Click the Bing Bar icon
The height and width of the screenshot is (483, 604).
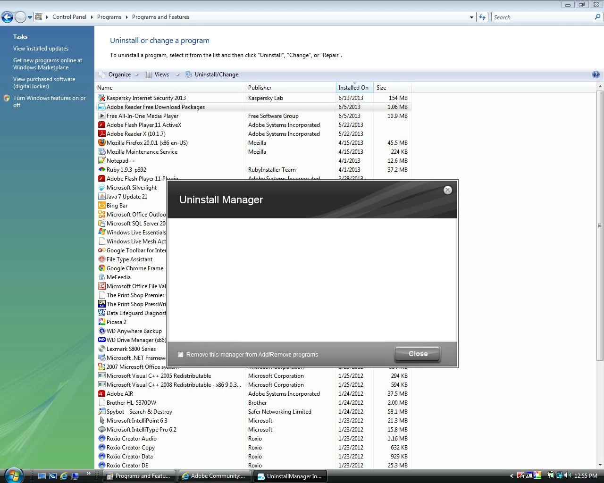[101, 206]
